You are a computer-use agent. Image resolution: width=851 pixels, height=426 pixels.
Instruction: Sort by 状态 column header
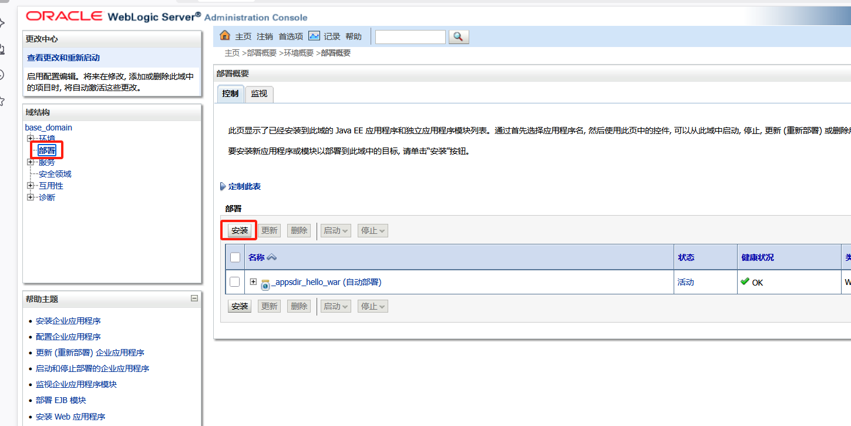pyautogui.click(x=686, y=257)
